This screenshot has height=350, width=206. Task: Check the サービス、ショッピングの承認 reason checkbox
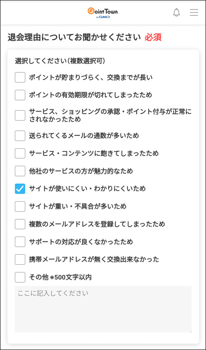20,115
